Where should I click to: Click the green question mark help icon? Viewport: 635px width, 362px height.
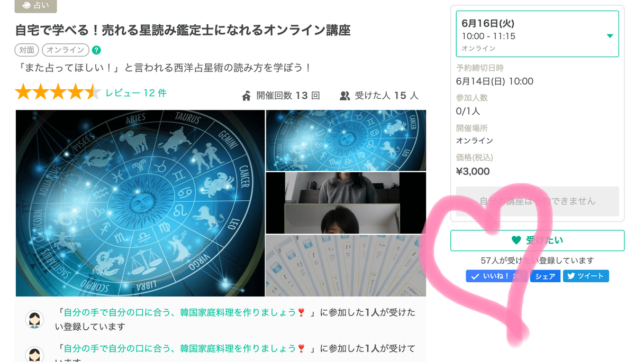(x=96, y=50)
